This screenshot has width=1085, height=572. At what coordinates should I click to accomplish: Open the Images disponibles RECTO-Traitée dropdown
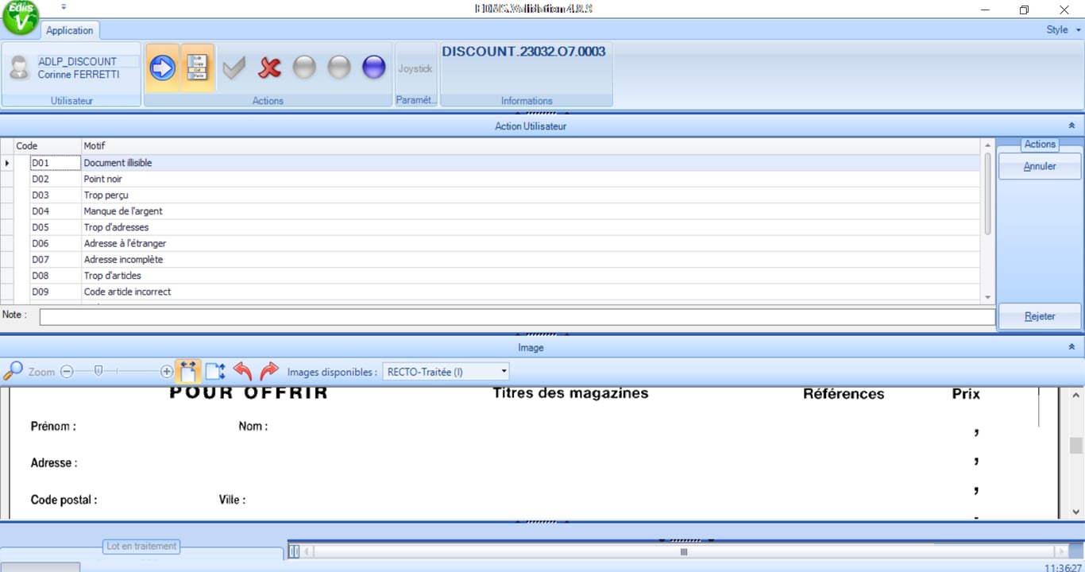click(x=446, y=372)
